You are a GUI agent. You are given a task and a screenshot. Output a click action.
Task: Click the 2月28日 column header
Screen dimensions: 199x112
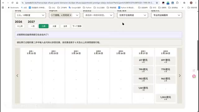point(166,53)
